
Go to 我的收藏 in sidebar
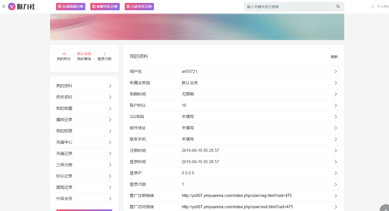(64, 108)
